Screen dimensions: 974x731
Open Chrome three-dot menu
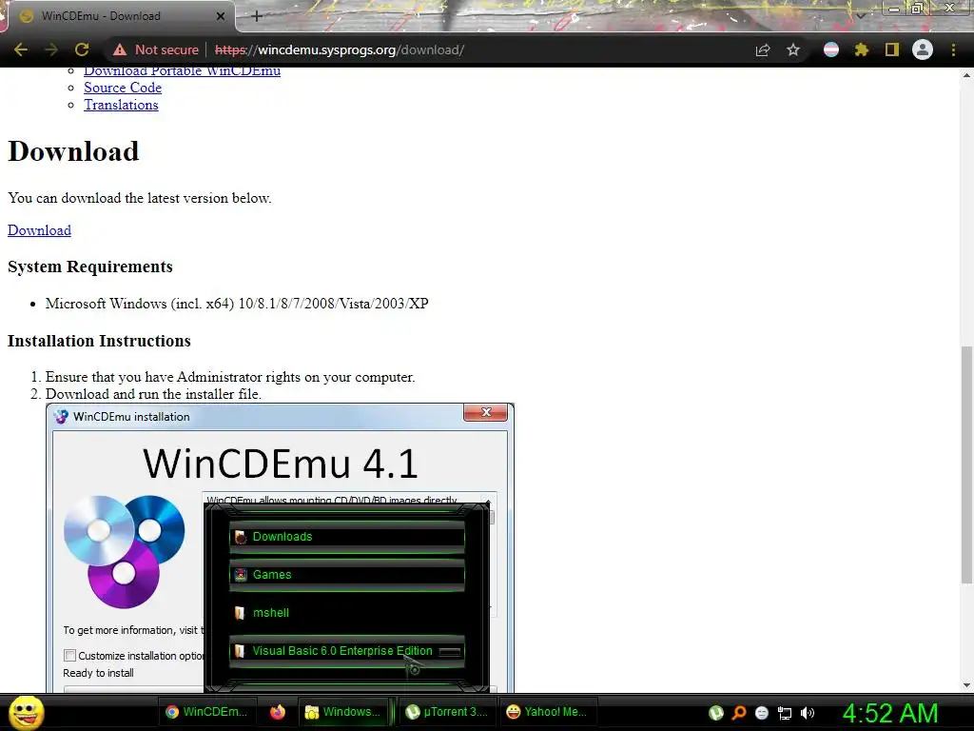[x=953, y=49]
